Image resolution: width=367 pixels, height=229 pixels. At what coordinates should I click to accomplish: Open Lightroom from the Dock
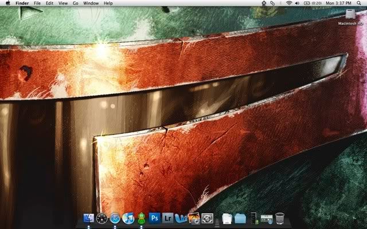point(167,218)
